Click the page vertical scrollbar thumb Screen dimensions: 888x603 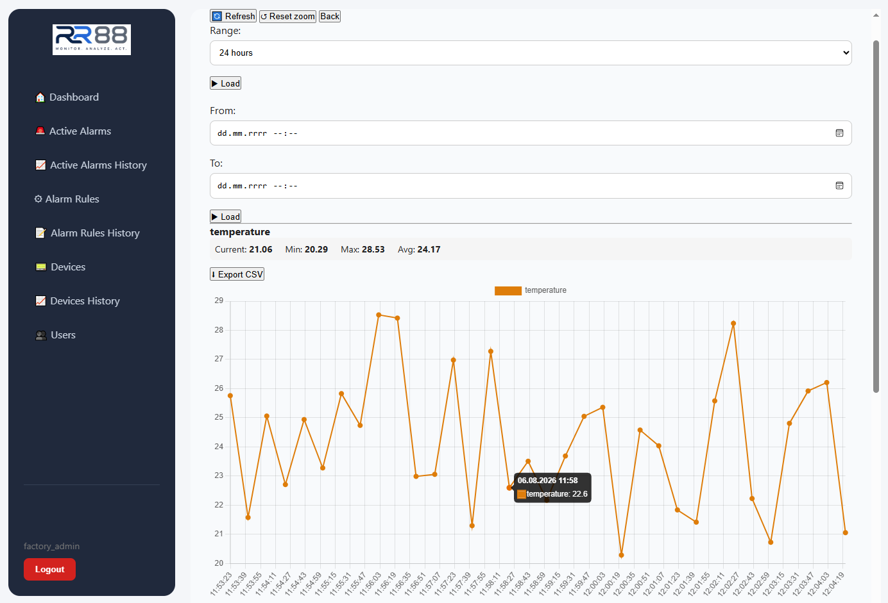pos(876,217)
